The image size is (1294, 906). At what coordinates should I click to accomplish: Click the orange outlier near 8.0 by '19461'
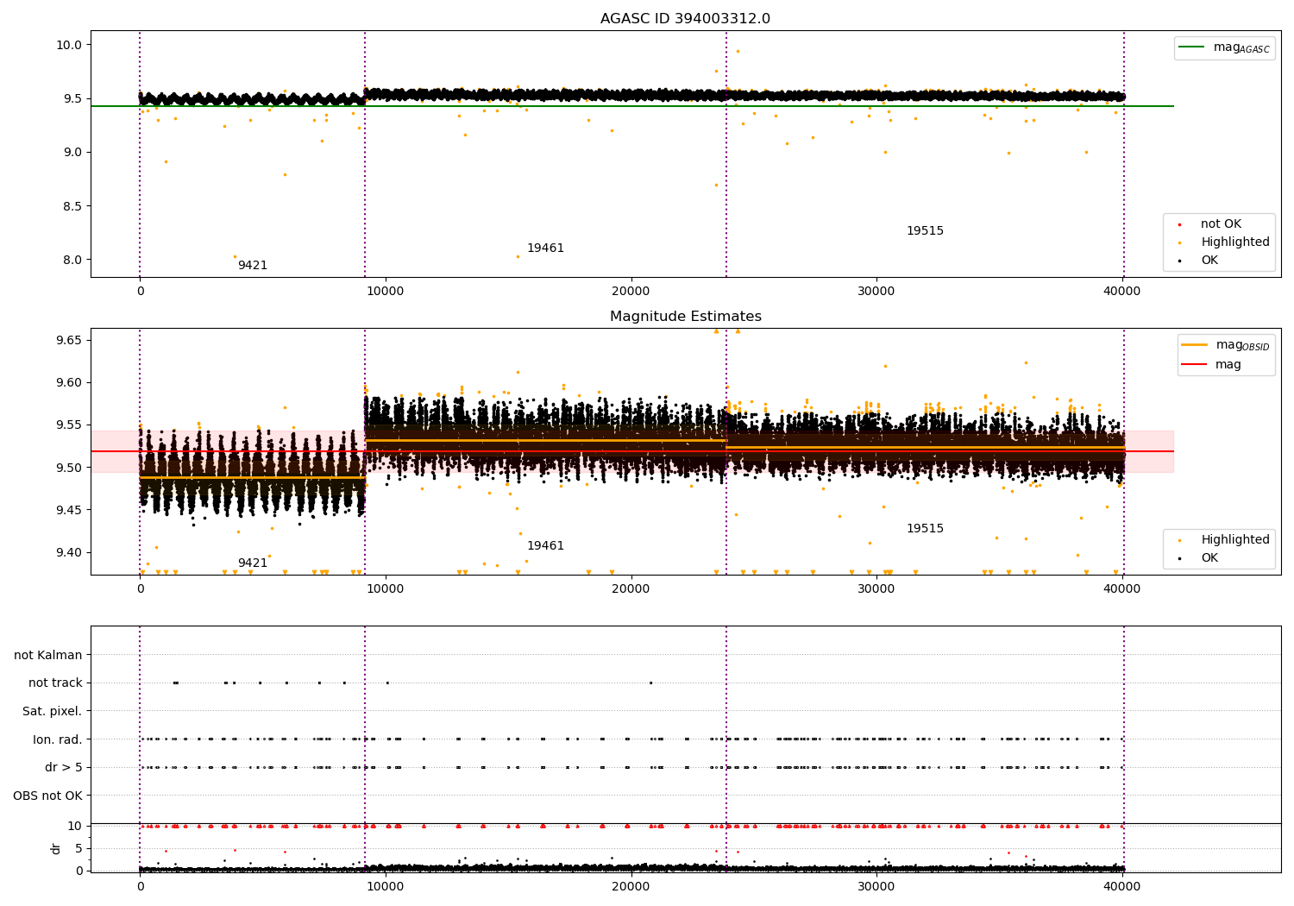[518, 256]
